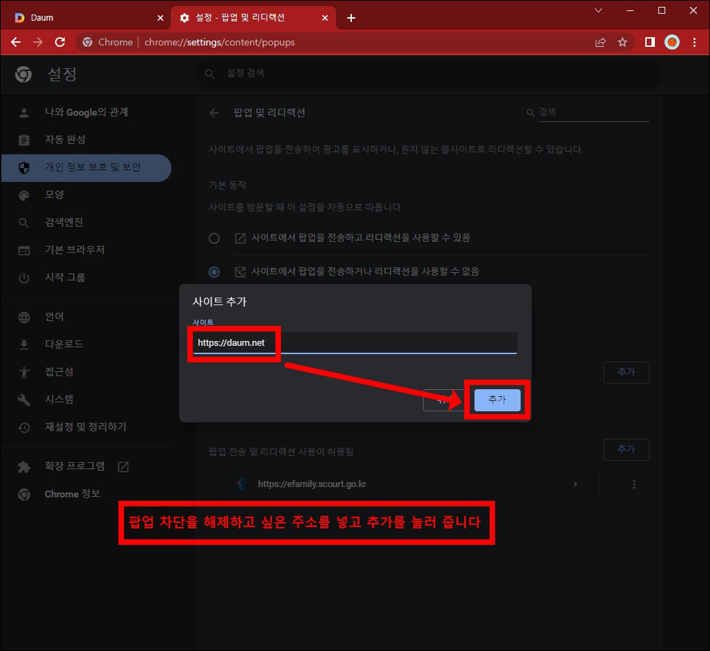The height and width of the screenshot is (651, 710).
Task: Switch to the Daum tab
Action: pyautogui.click(x=83, y=17)
